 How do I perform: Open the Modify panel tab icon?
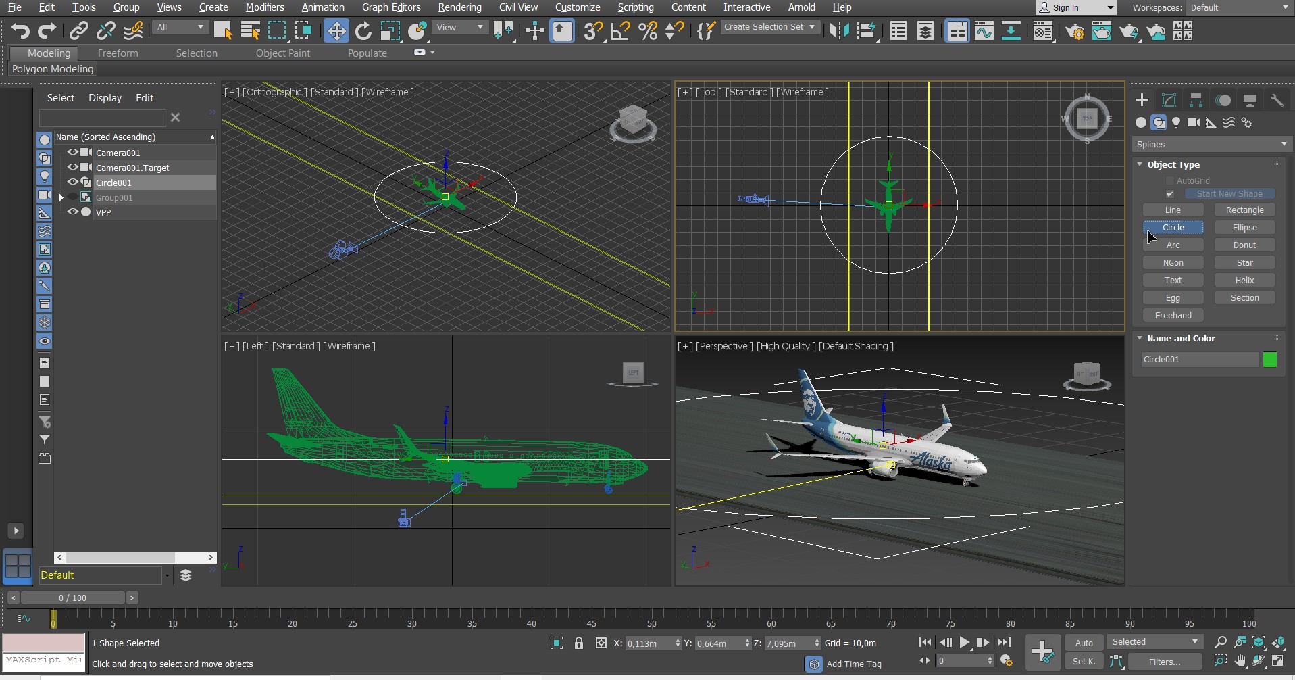click(x=1169, y=100)
